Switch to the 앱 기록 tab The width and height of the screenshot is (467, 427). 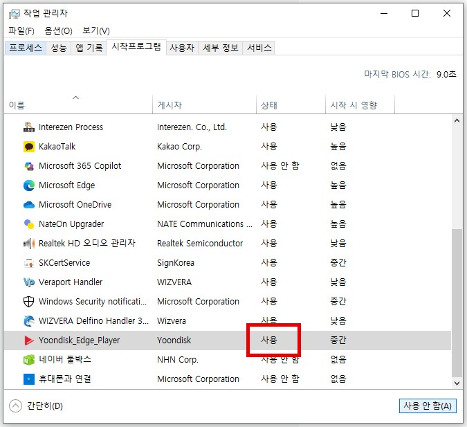(x=89, y=48)
